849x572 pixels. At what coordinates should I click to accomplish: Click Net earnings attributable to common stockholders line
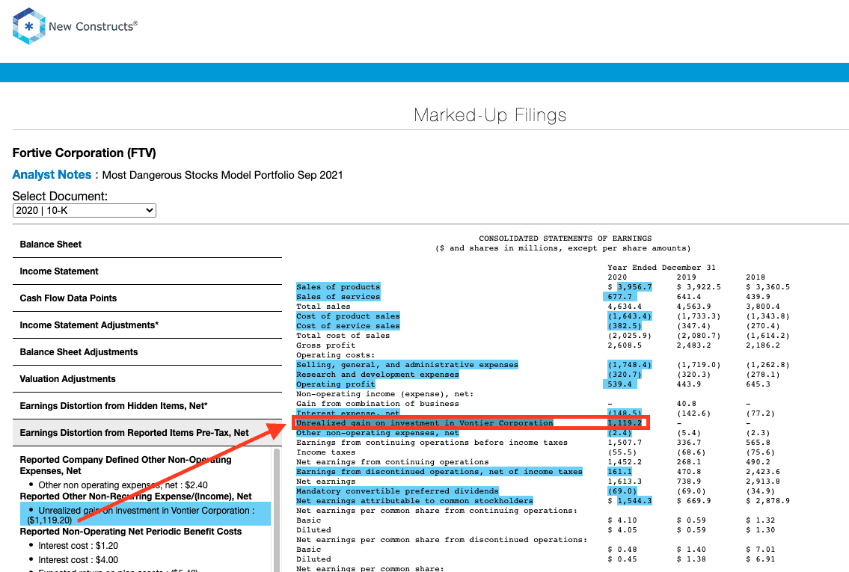(x=414, y=501)
